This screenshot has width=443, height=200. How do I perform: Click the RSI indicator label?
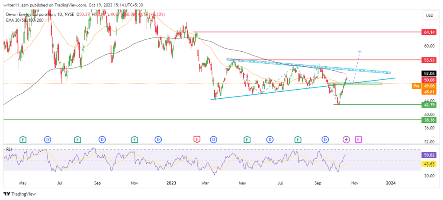tap(9, 150)
